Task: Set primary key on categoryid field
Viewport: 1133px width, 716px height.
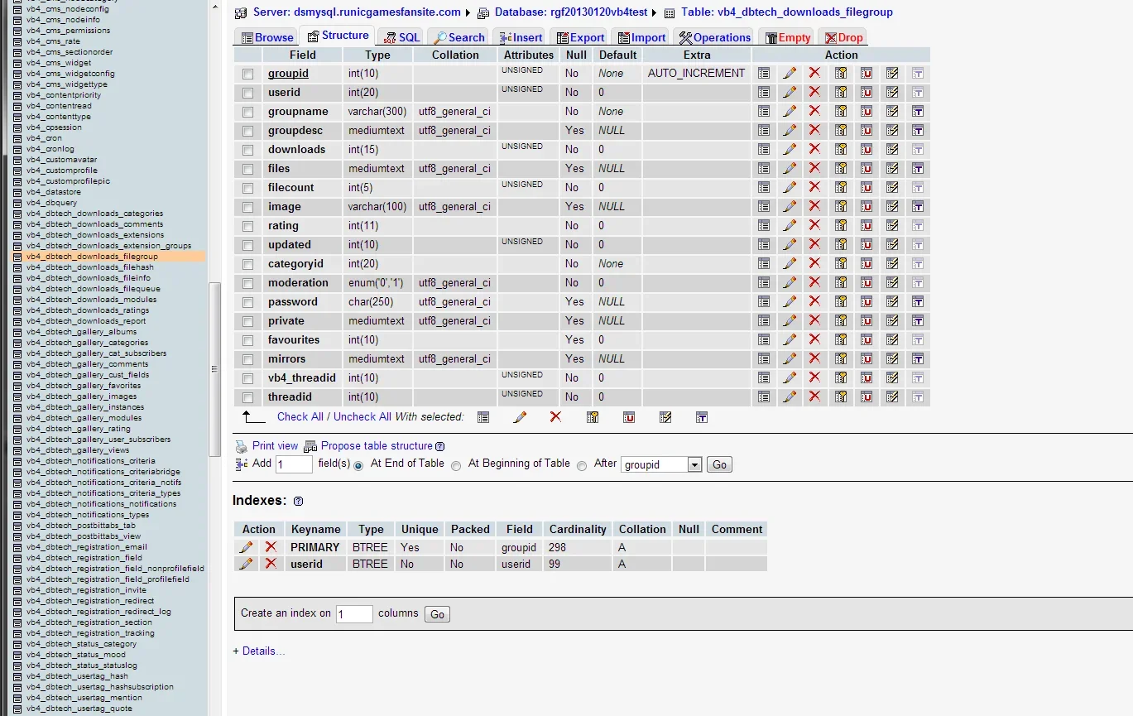Action: coord(841,263)
